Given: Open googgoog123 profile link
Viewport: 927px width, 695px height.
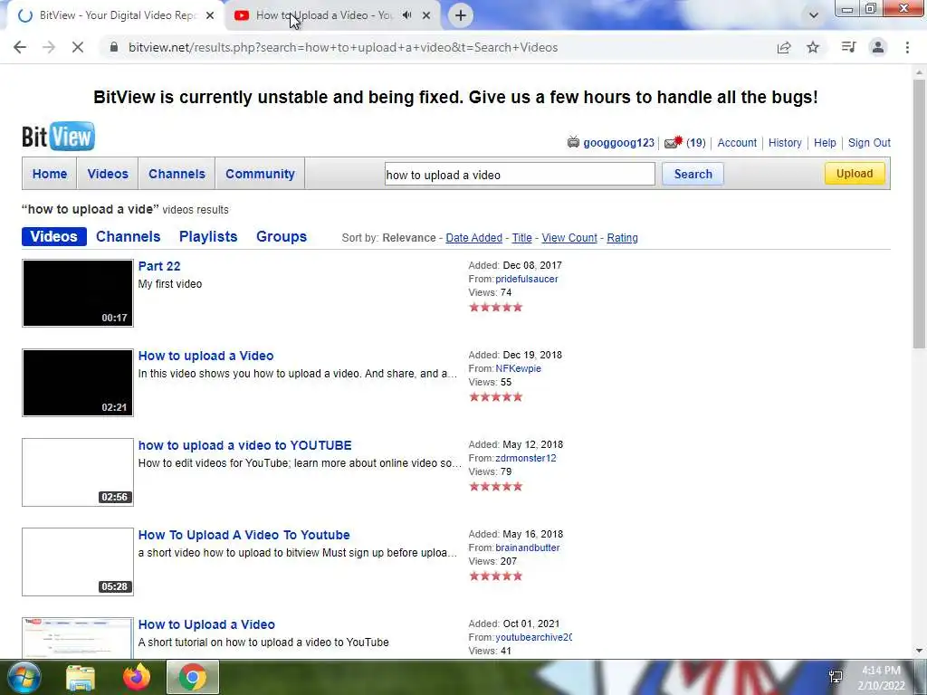Looking at the screenshot, I should click(x=618, y=142).
